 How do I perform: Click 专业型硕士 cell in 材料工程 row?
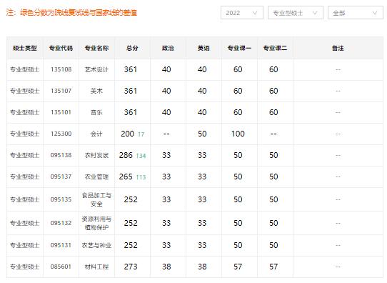coord(25,267)
